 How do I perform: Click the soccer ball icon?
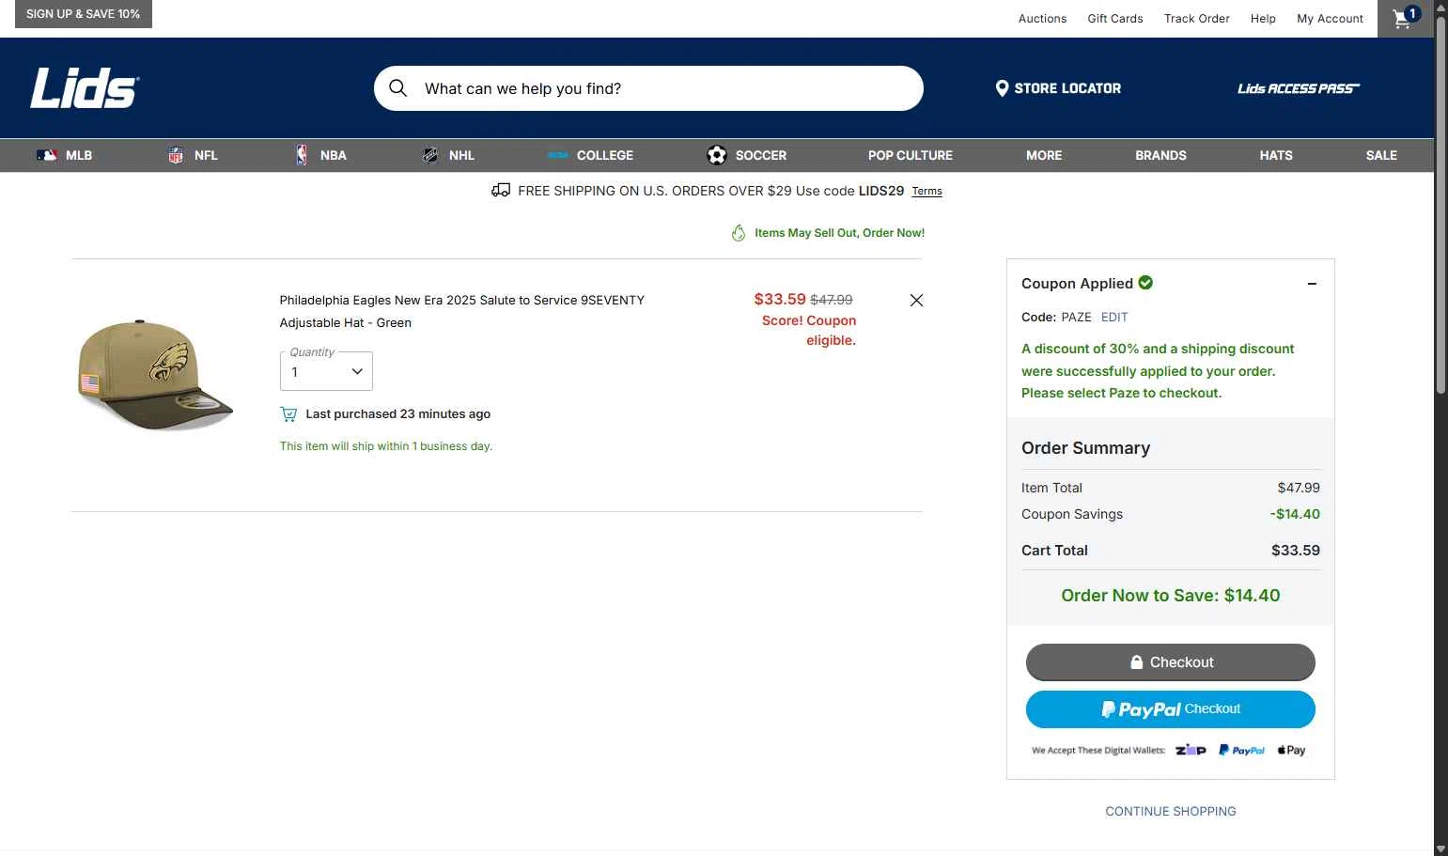pyautogui.click(x=717, y=155)
